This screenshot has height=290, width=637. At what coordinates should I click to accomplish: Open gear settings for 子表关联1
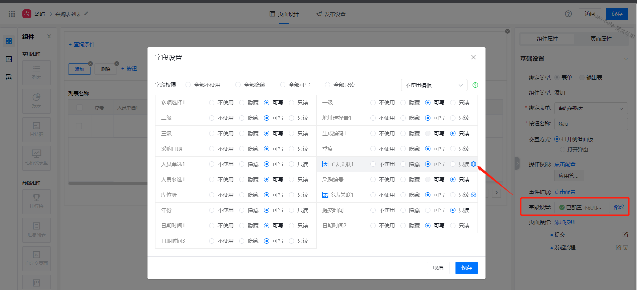[473, 164]
